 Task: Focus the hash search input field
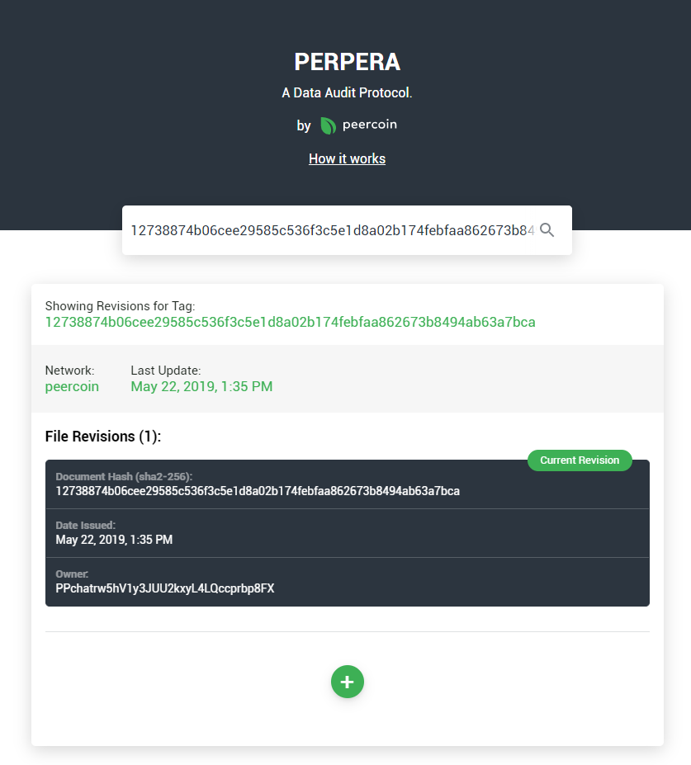coord(332,230)
